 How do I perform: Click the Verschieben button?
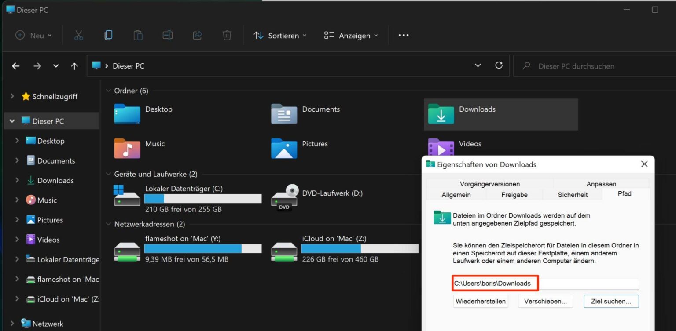pyautogui.click(x=545, y=301)
